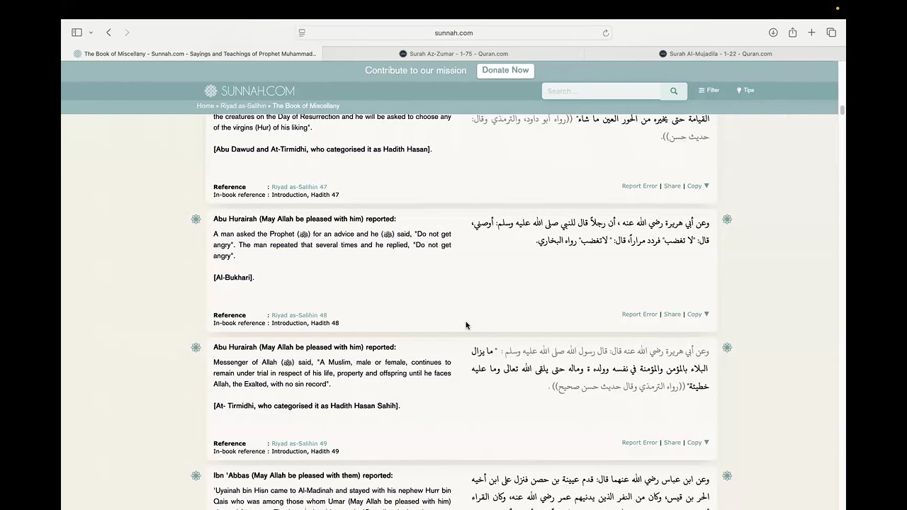907x510 pixels.
Task: Click the sunnah.com address bar
Action: pyautogui.click(x=453, y=33)
